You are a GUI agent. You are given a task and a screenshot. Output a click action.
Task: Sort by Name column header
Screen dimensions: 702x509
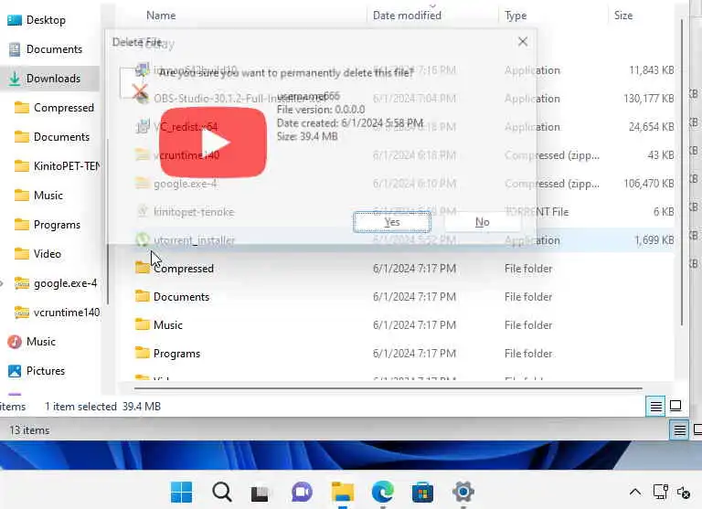point(161,16)
